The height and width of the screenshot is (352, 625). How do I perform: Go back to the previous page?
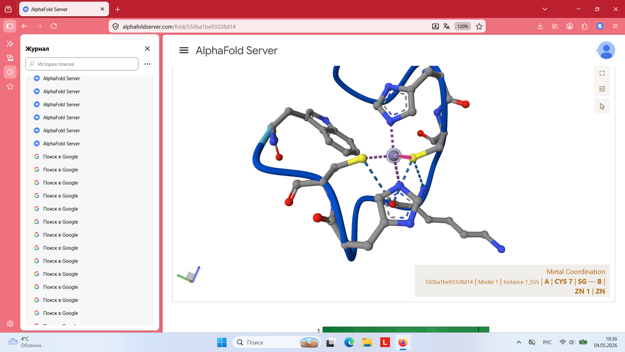[24, 26]
